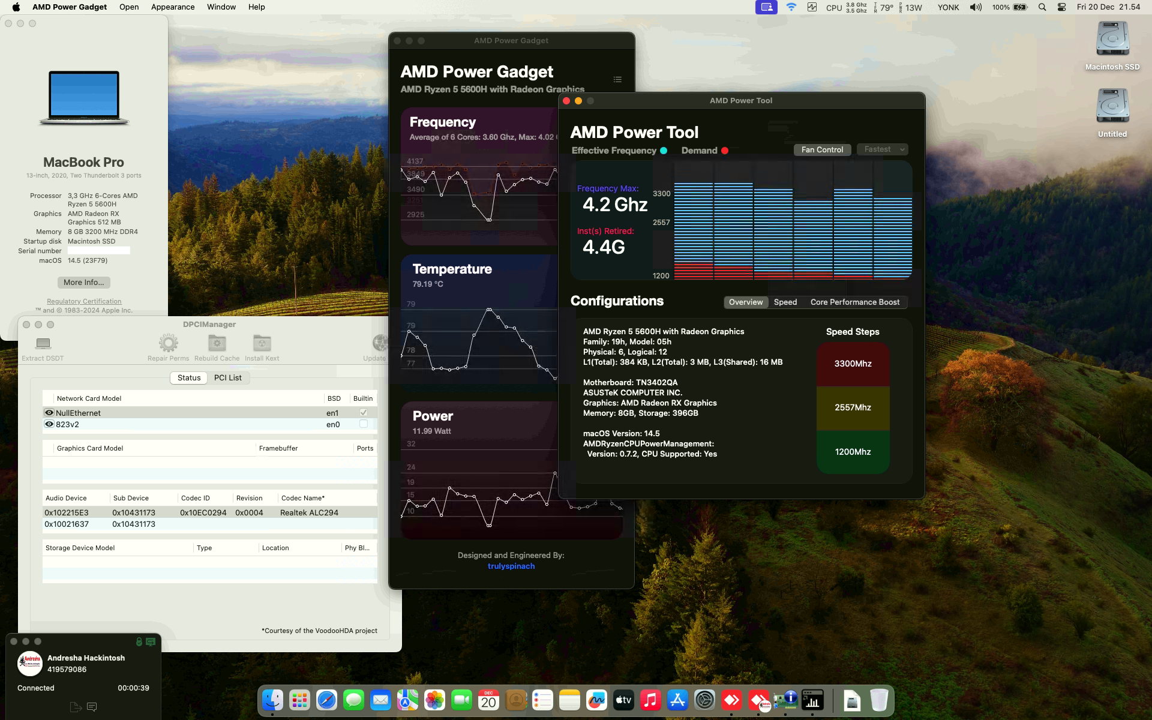The height and width of the screenshot is (720, 1152).
Task: Open System Settings from the Dock
Action: (704, 700)
